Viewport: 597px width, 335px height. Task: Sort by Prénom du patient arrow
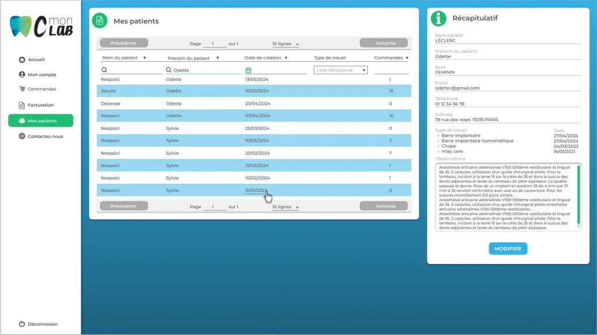click(x=218, y=58)
